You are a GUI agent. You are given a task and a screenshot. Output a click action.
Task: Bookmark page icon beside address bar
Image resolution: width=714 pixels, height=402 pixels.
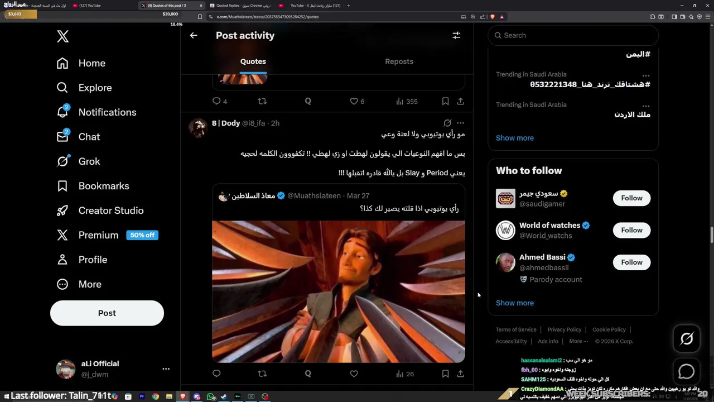200,17
